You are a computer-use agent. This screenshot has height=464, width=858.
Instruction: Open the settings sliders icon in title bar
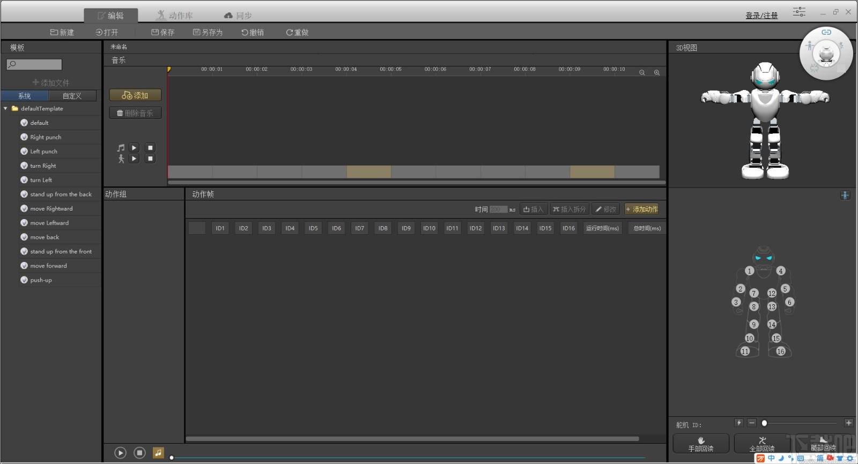(799, 12)
